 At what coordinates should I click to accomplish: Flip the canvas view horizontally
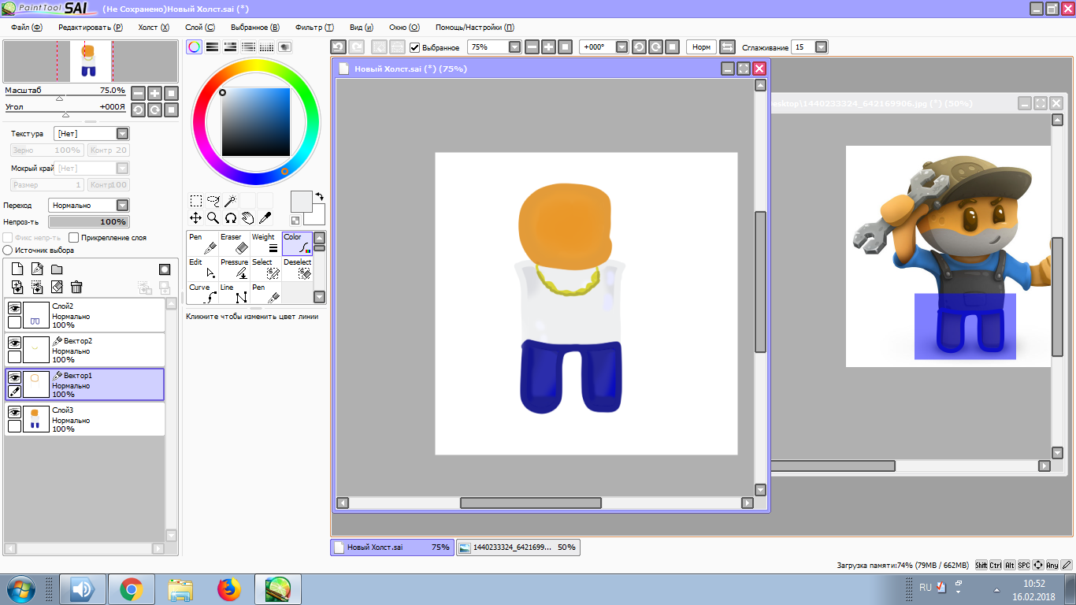coord(727,47)
